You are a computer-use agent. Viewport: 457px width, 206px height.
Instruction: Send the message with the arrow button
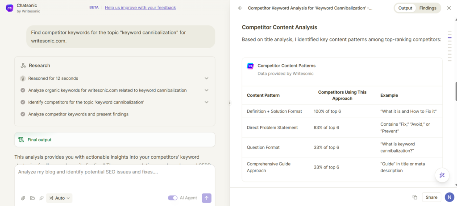(207, 198)
